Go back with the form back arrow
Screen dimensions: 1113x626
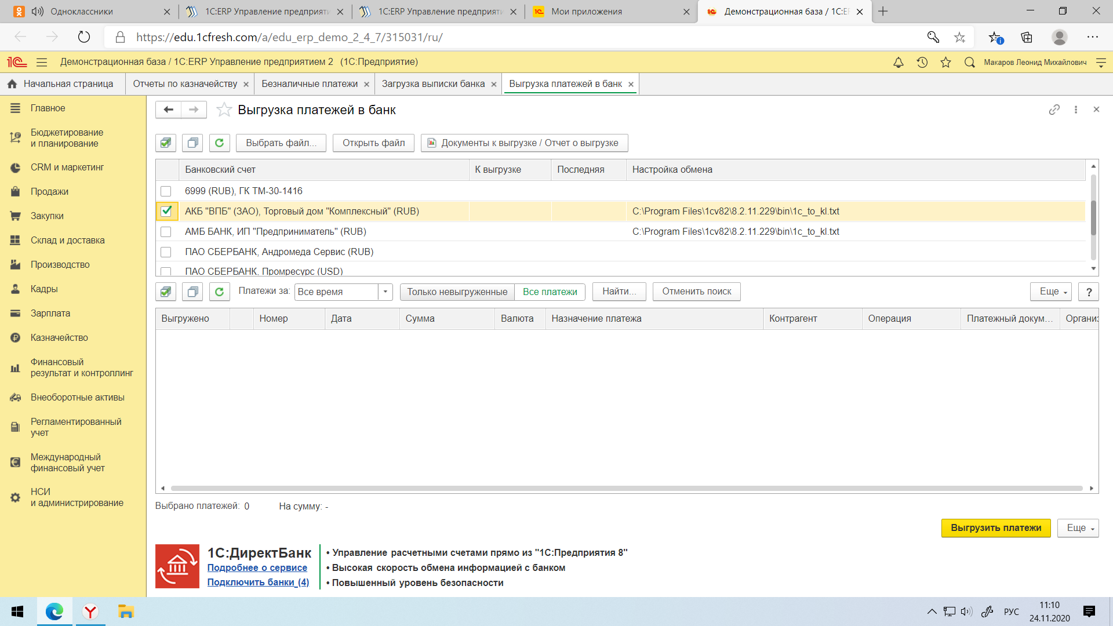168,110
